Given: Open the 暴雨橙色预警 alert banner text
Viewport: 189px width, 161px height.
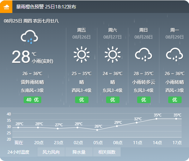Looking at the screenshot, I should (x=46, y=7).
